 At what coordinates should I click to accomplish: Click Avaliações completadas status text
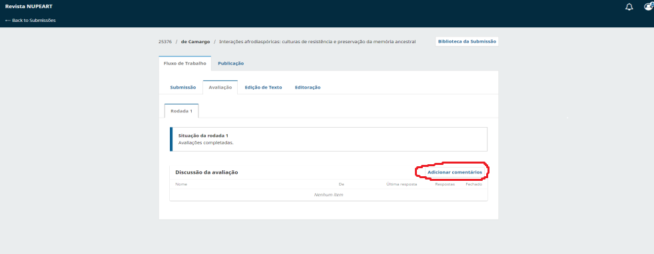pos(206,142)
